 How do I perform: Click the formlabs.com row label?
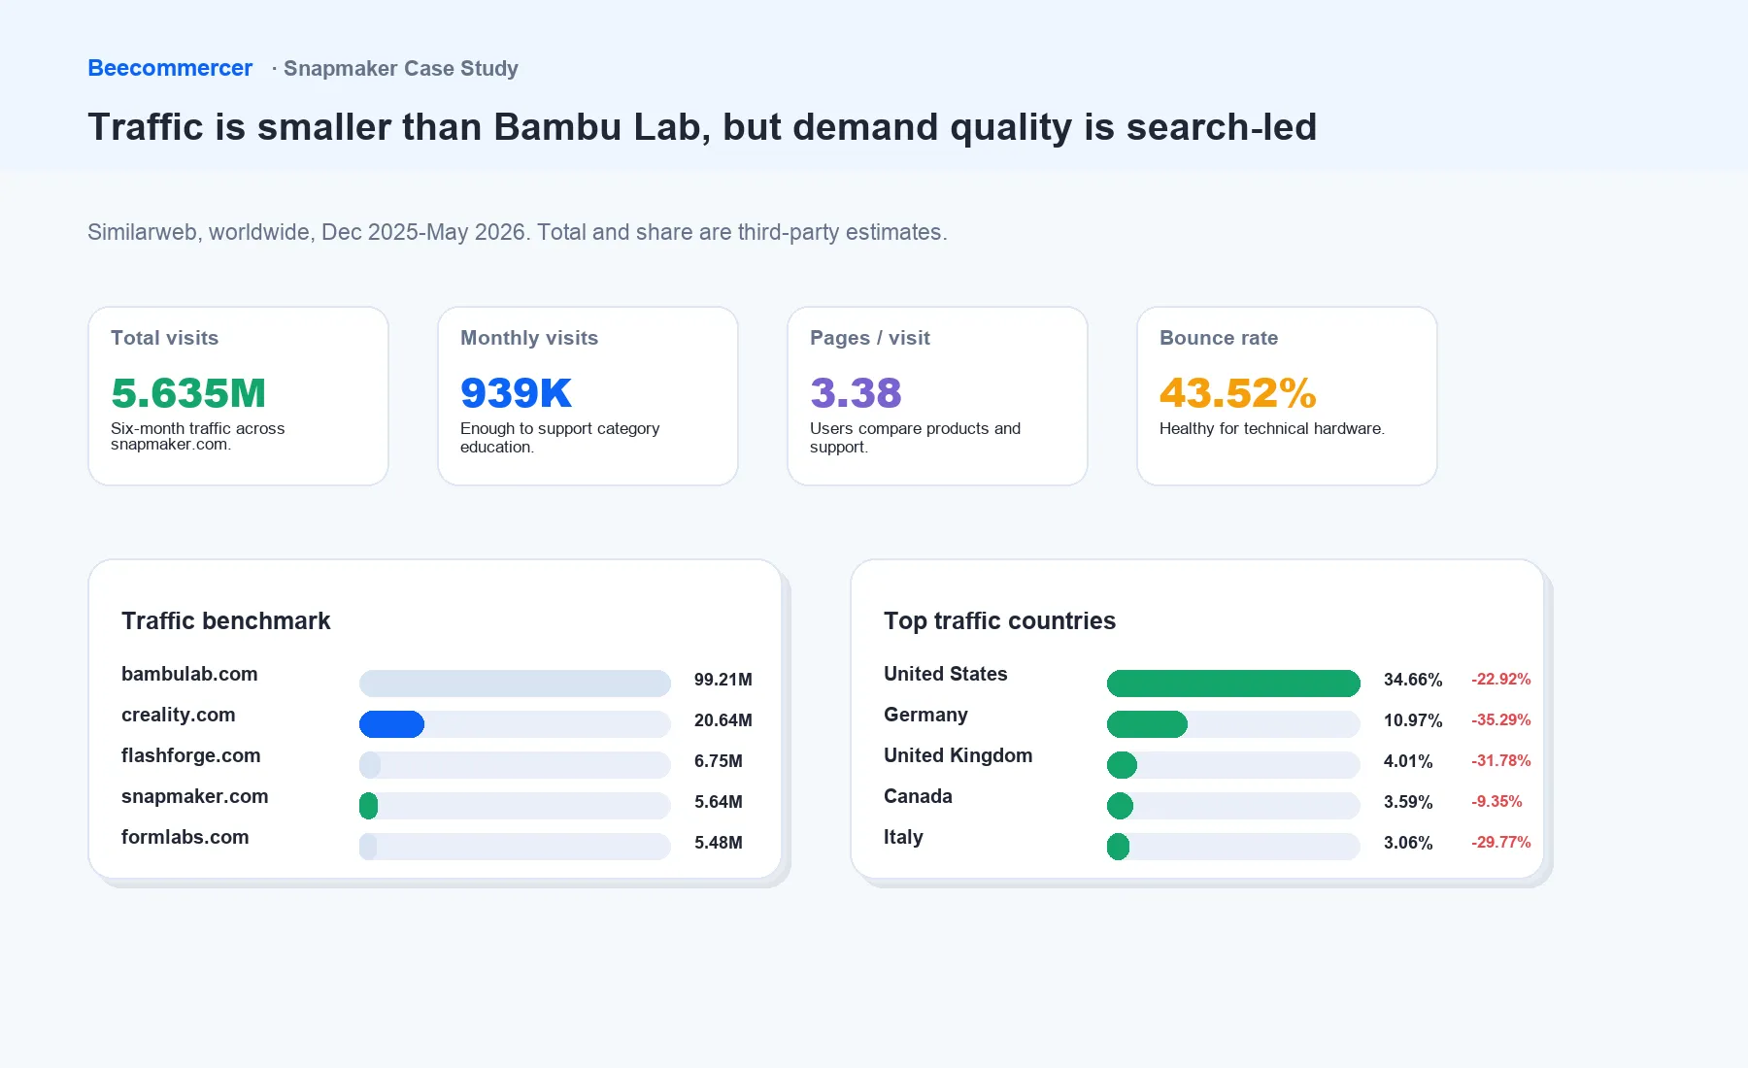(185, 837)
